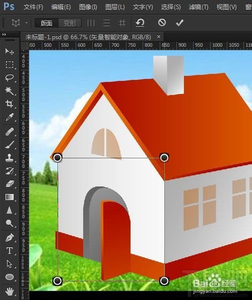
Task: Select the History Brush tool
Action: point(10,171)
